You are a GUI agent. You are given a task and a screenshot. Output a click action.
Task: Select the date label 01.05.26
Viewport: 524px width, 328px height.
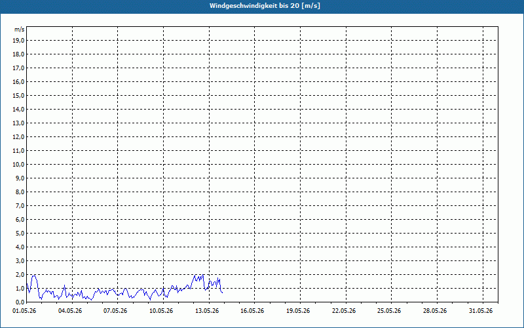24,311
